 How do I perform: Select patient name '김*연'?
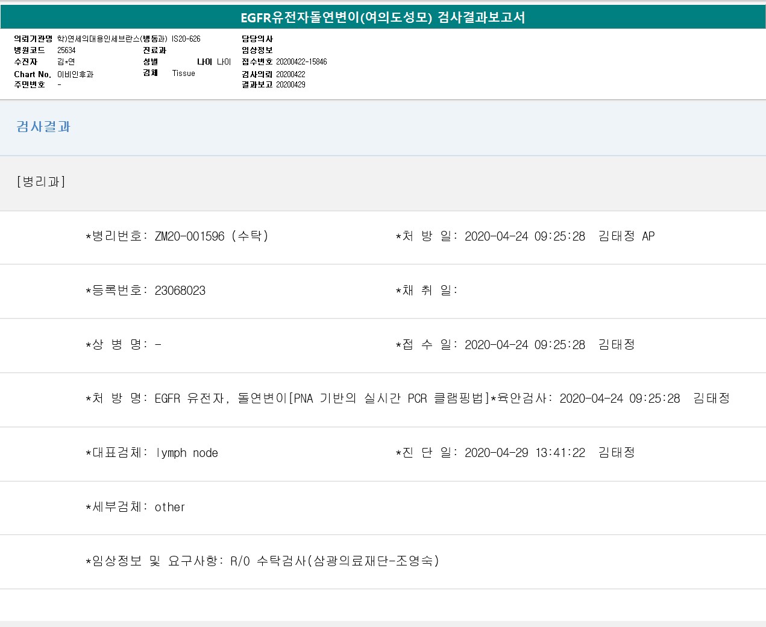pyautogui.click(x=66, y=62)
